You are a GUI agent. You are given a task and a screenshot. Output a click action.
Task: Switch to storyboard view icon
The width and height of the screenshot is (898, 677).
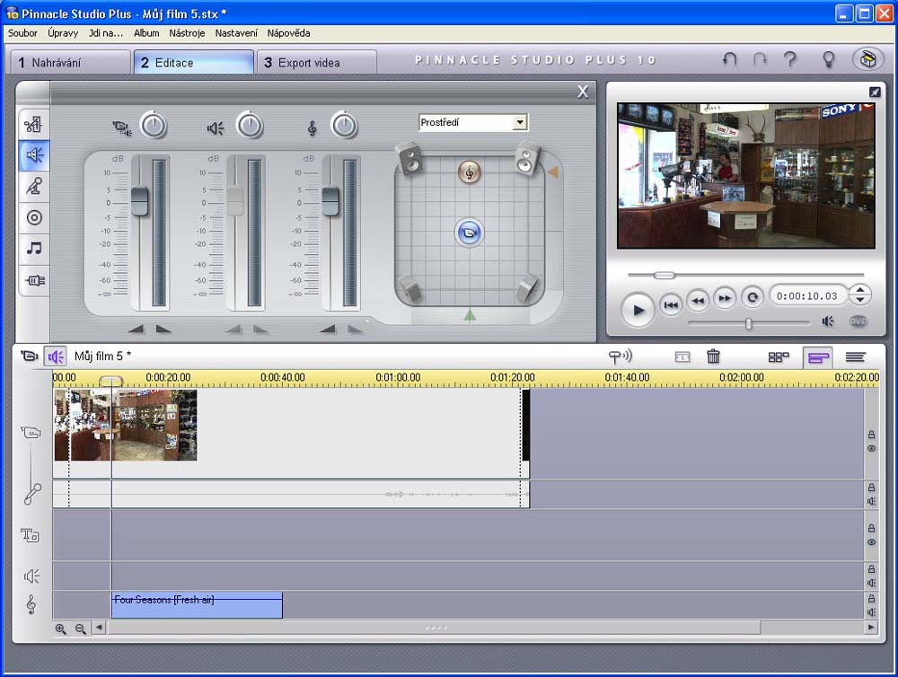[x=779, y=356]
